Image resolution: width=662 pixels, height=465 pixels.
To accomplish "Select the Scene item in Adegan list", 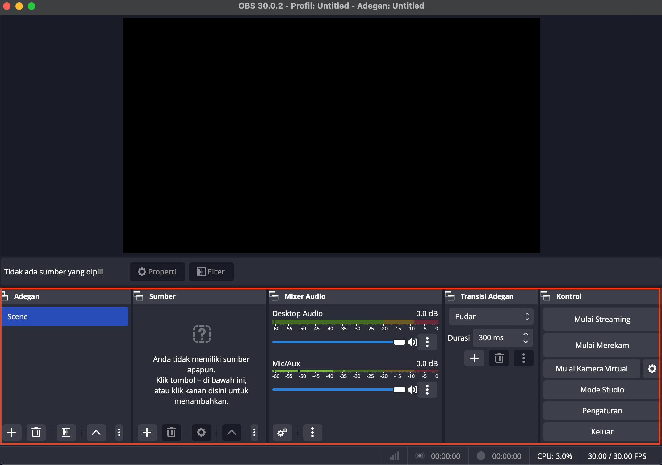I will coord(65,316).
